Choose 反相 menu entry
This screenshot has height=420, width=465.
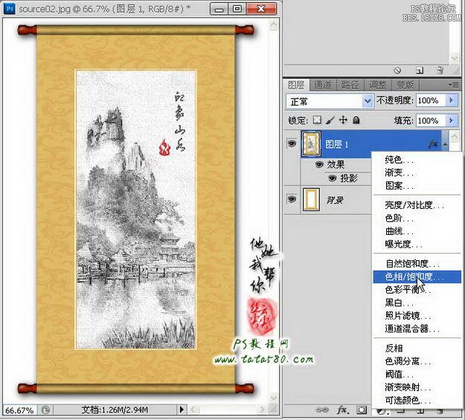(x=417, y=349)
